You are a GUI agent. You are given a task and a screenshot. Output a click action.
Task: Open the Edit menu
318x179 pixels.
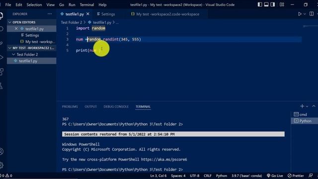(19, 4)
